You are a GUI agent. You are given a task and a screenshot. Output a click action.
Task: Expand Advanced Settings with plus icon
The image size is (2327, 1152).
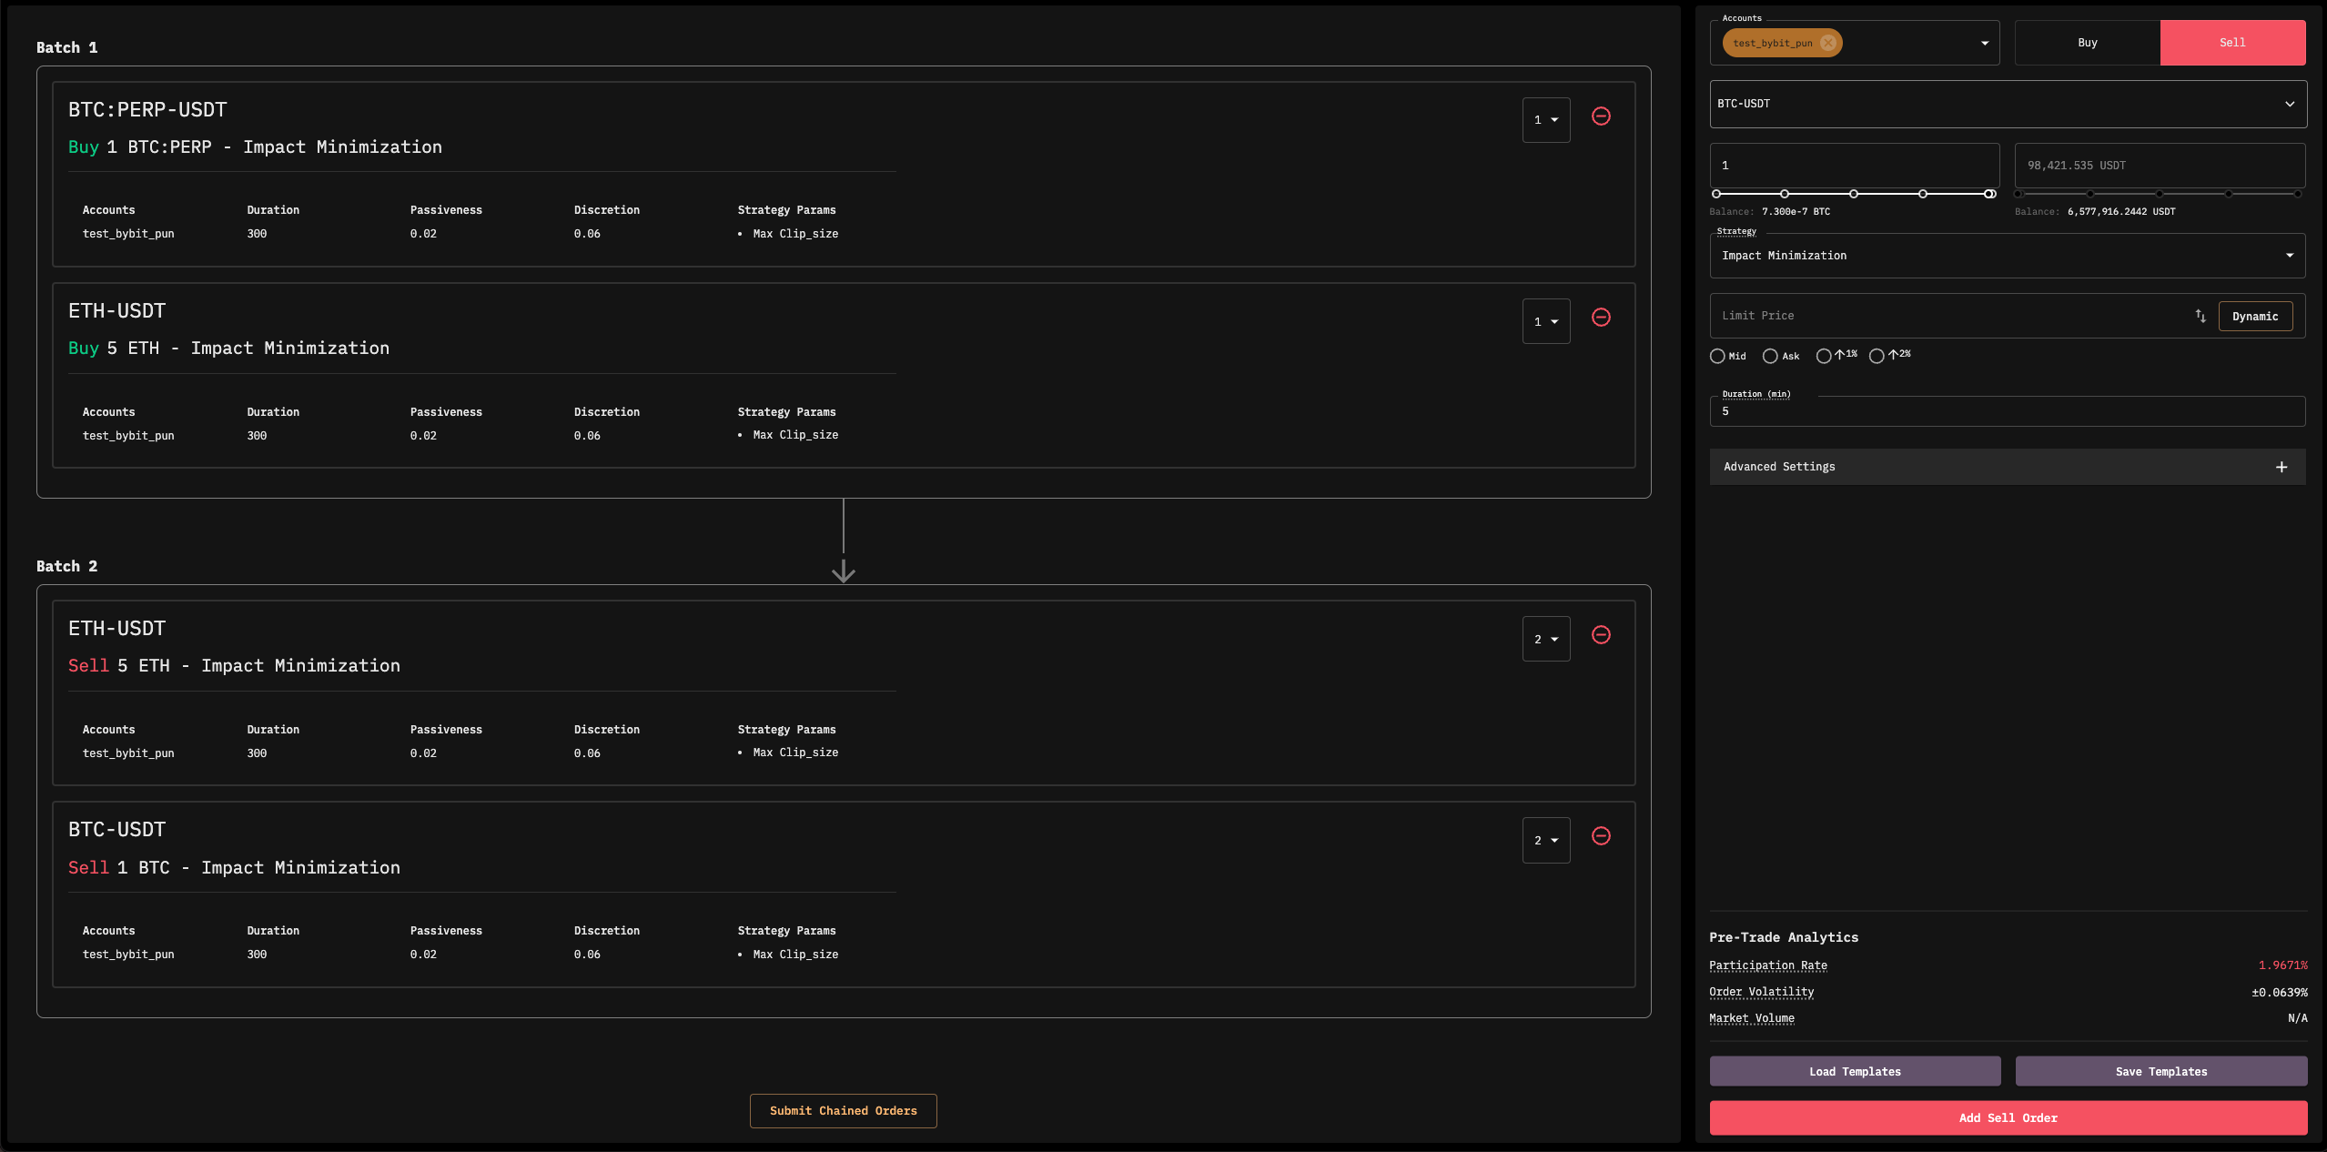point(2281,467)
